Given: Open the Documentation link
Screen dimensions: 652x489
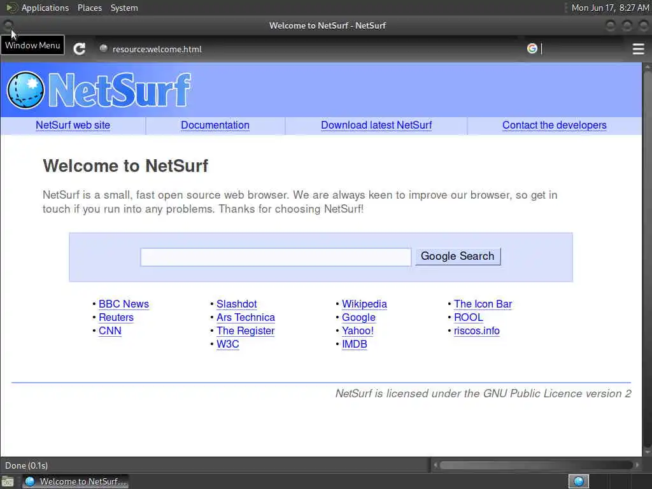Looking at the screenshot, I should (x=215, y=125).
